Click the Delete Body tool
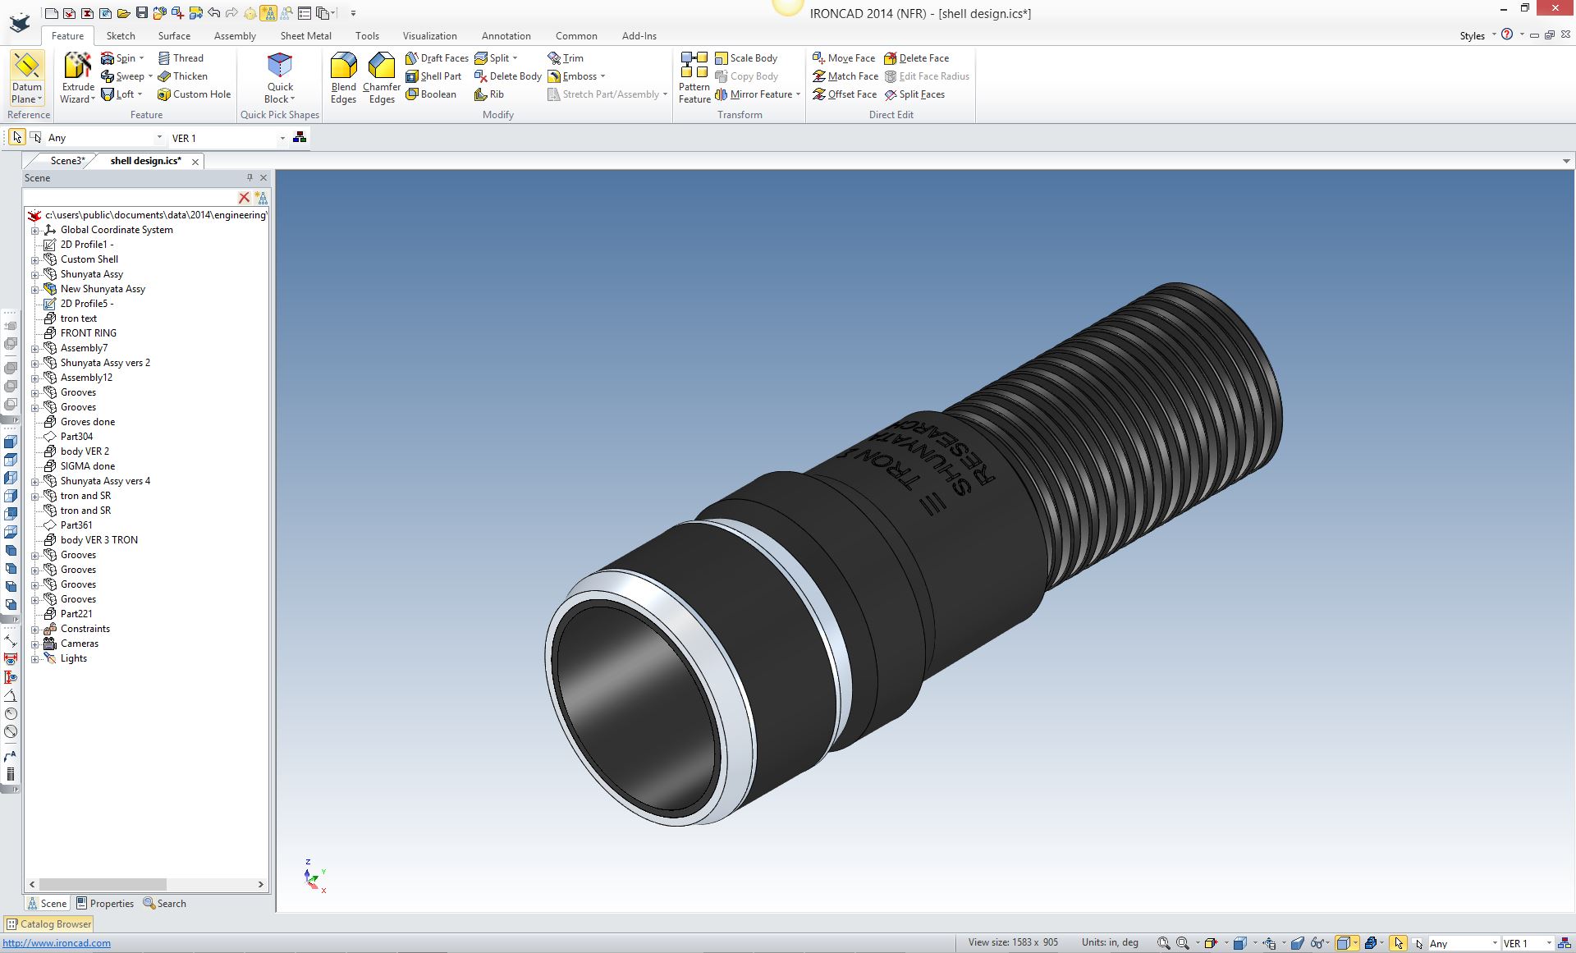 (508, 76)
